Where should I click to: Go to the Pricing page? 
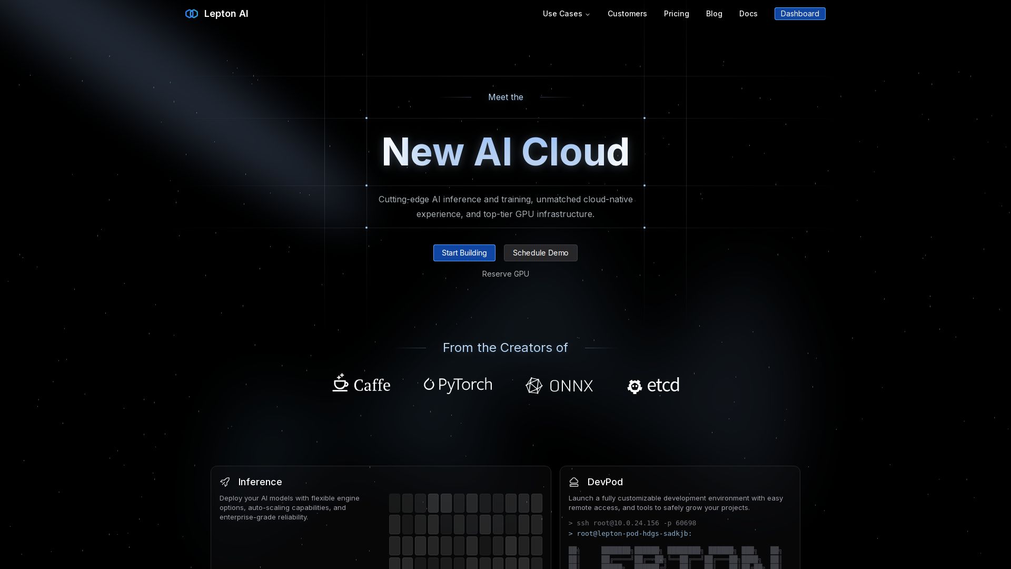coord(676,14)
